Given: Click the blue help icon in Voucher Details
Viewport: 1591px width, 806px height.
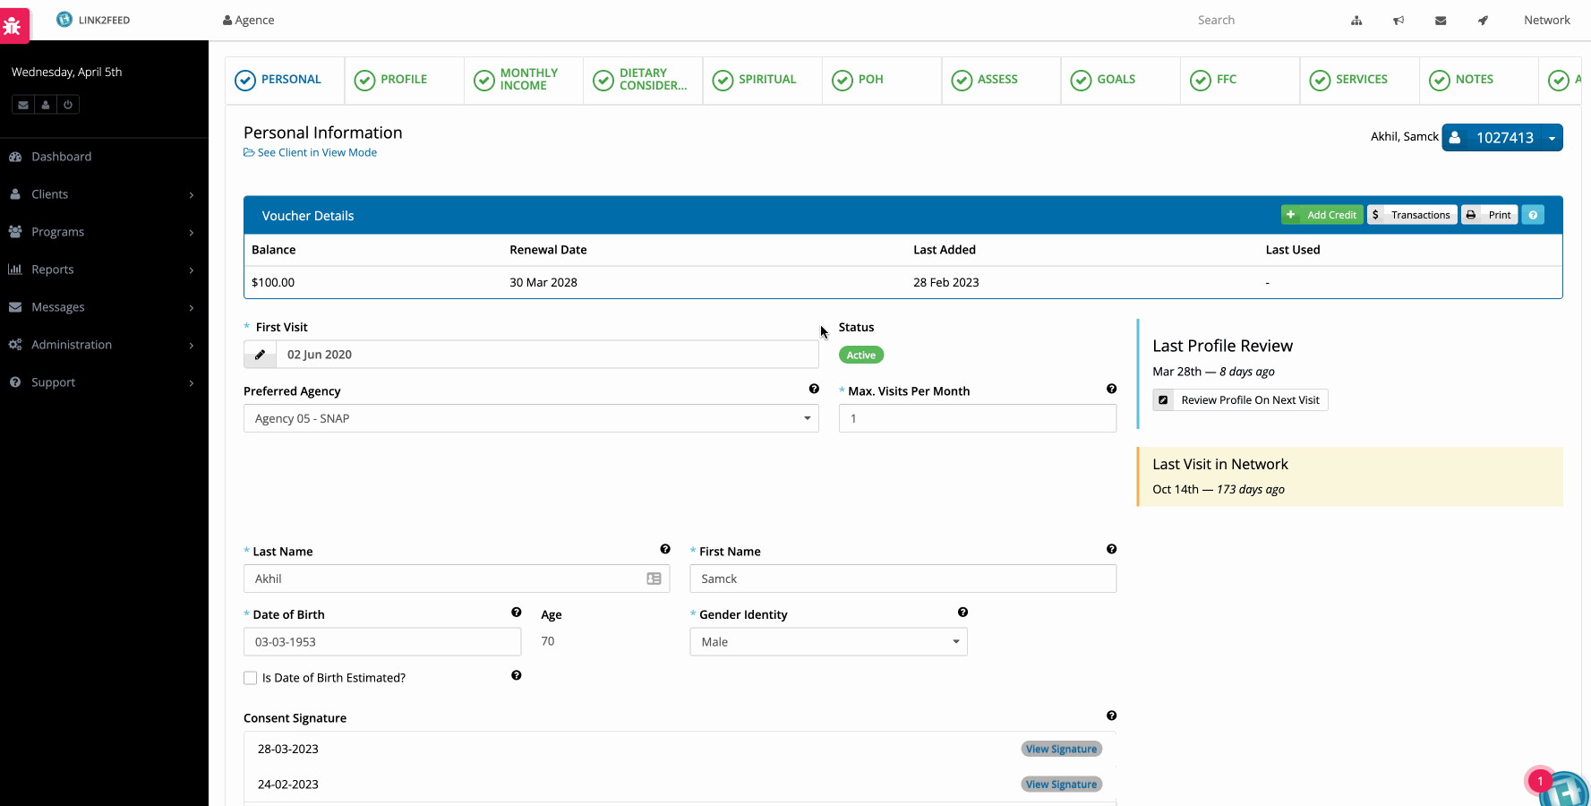Looking at the screenshot, I should (x=1533, y=215).
